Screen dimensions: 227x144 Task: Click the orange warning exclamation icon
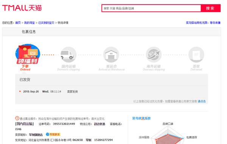(17, 118)
